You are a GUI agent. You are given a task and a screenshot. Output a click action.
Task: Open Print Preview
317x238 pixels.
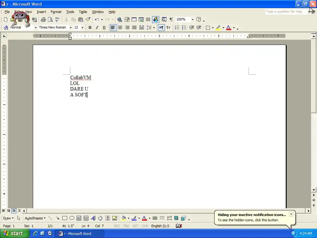click(50, 20)
